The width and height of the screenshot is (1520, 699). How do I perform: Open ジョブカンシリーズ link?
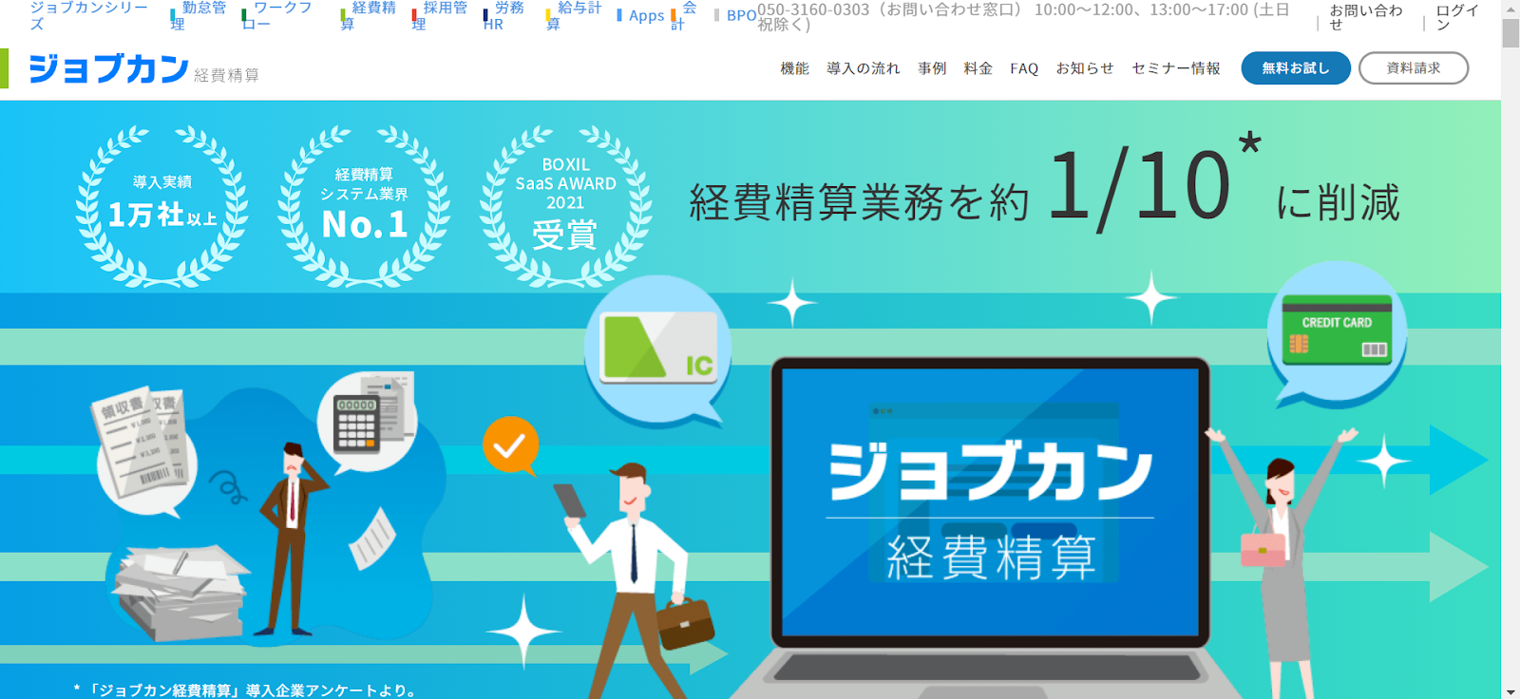pyautogui.click(x=89, y=15)
